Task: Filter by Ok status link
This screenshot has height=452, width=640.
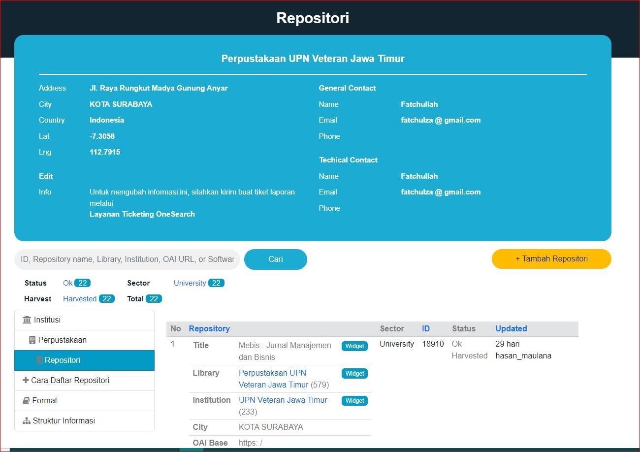Action: [x=67, y=283]
